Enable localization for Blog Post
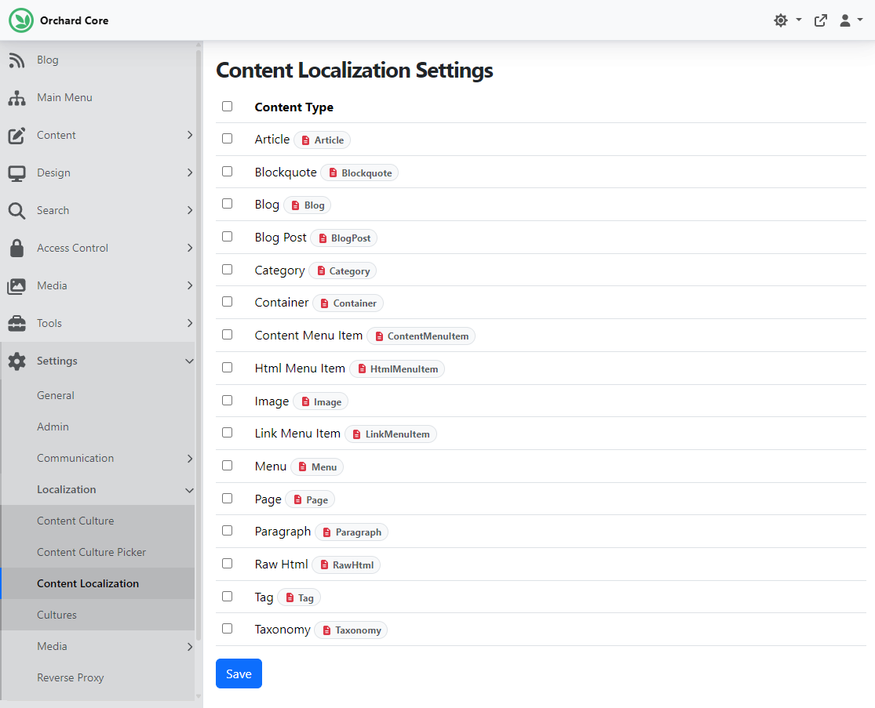This screenshot has width=875, height=708. point(227,237)
